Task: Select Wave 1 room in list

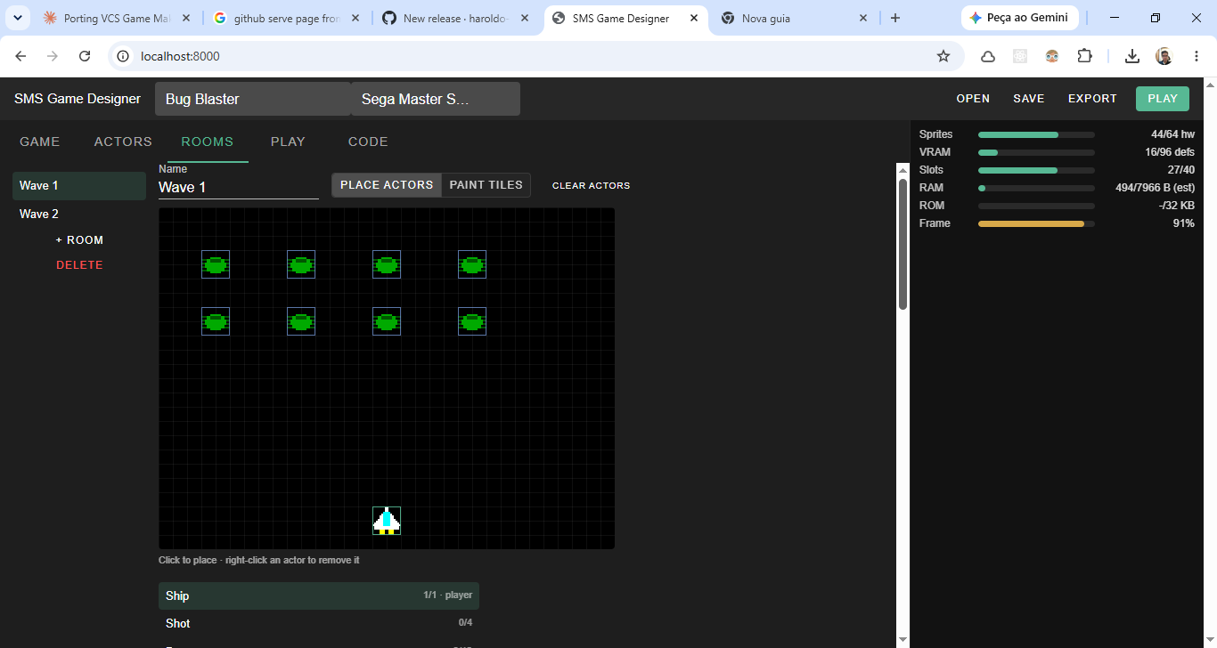Action: click(x=79, y=185)
